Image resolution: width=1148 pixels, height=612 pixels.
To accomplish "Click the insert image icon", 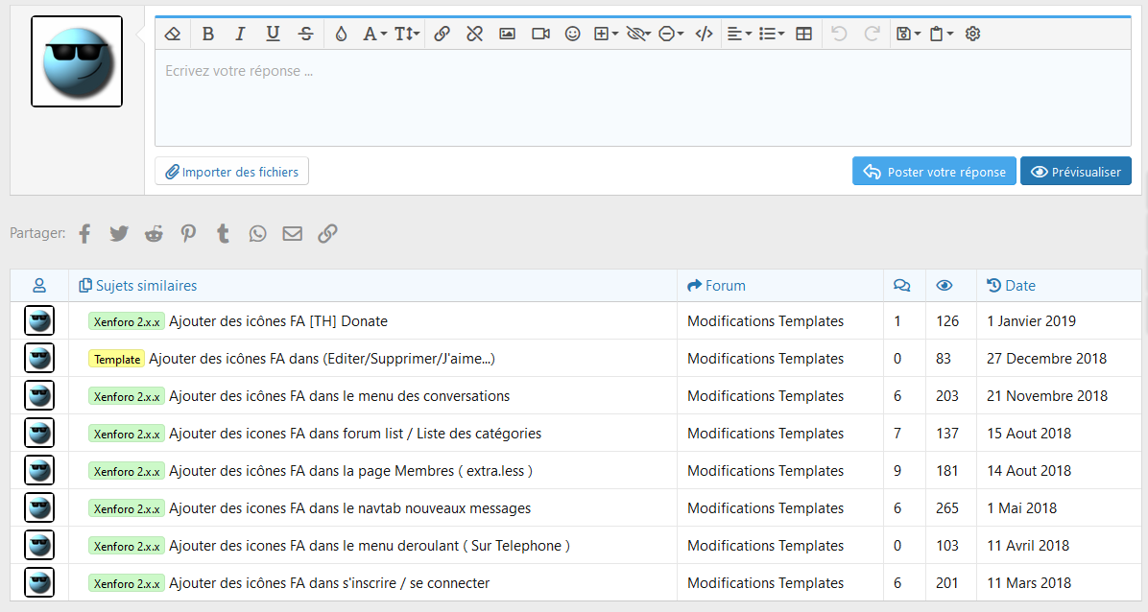I will [x=507, y=34].
